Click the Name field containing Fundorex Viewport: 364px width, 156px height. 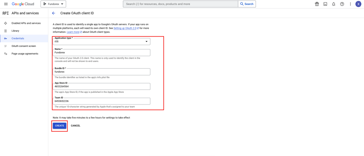(x=101, y=53)
